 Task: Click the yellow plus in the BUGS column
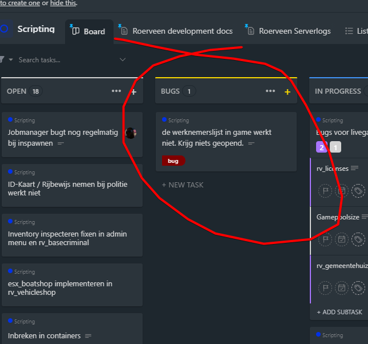point(288,91)
